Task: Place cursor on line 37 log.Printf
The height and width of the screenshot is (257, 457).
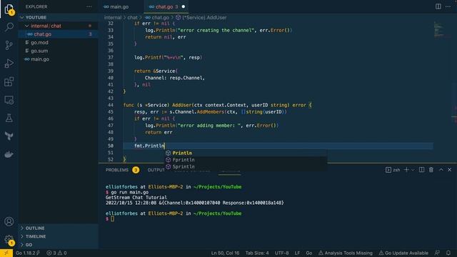Action: [x=168, y=57]
